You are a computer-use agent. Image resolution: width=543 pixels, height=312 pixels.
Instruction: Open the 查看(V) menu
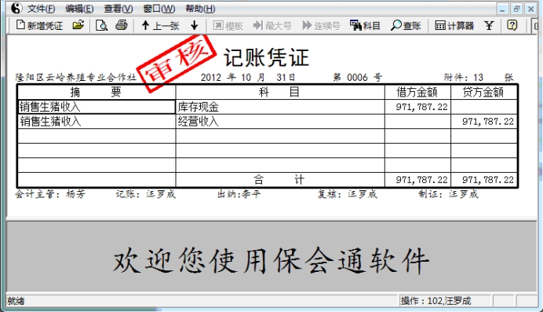[118, 9]
